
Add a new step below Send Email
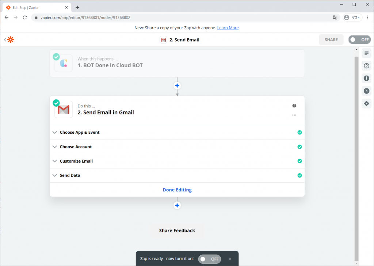[177, 205]
